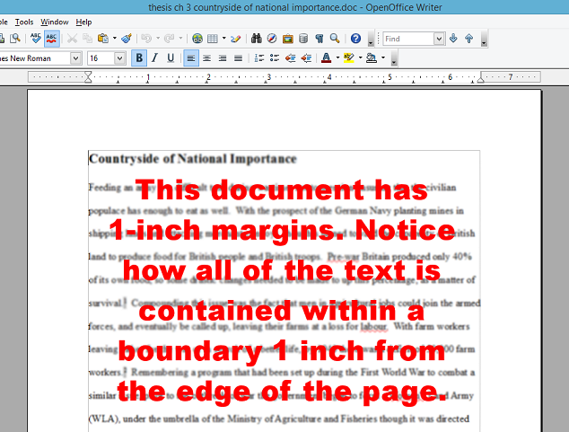Viewport: 569px width, 432px height.
Task: Apply the yellow Highlighting color
Action: [x=349, y=58]
